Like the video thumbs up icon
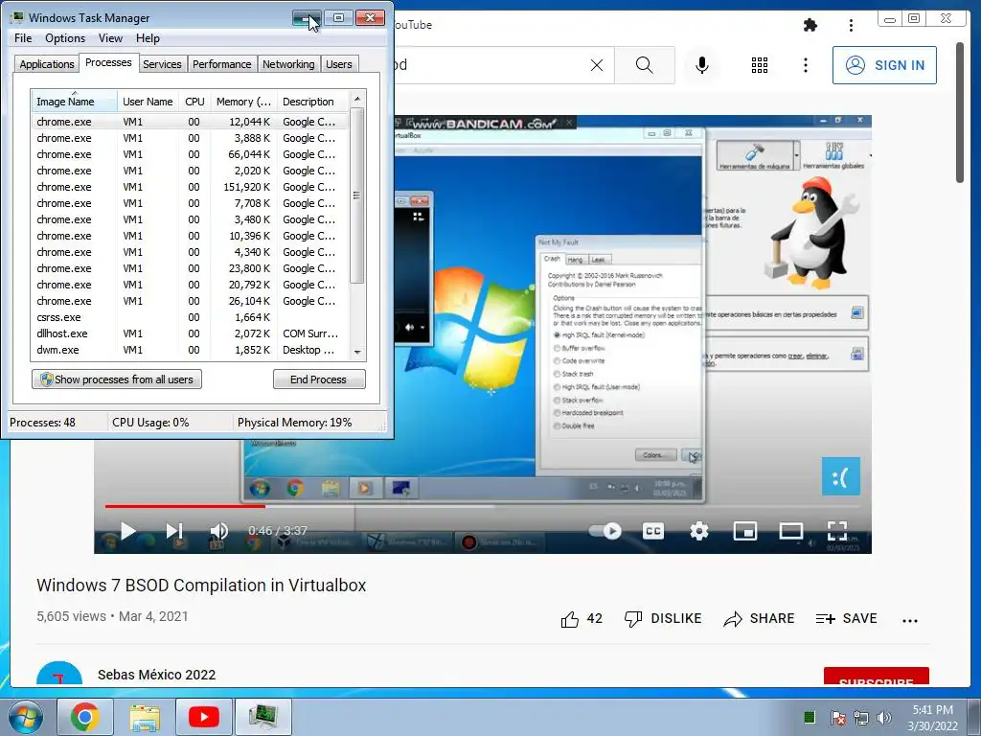Image resolution: width=981 pixels, height=736 pixels. [x=570, y=619]
